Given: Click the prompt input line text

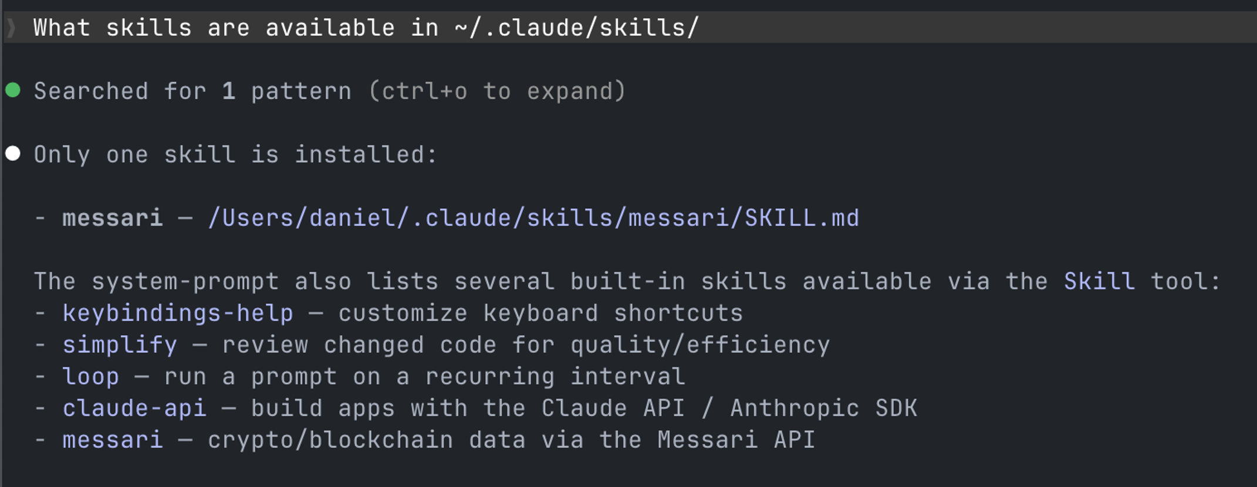Looking at the screenshot, I should coord(366,28).
